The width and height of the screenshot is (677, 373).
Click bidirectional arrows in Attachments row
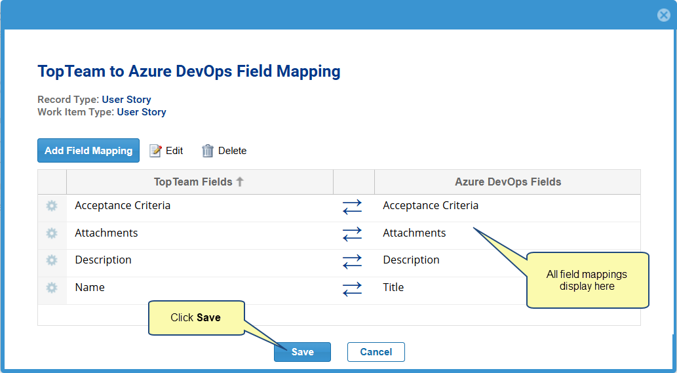(x=352, y=234)
